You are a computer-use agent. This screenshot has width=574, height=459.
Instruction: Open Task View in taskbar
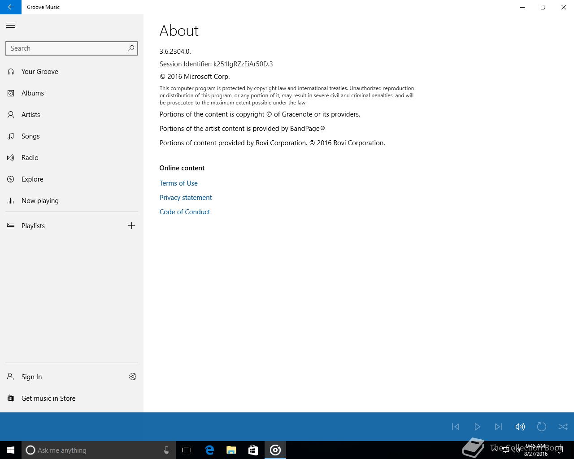pyautogui.click(x=187, y=450)
